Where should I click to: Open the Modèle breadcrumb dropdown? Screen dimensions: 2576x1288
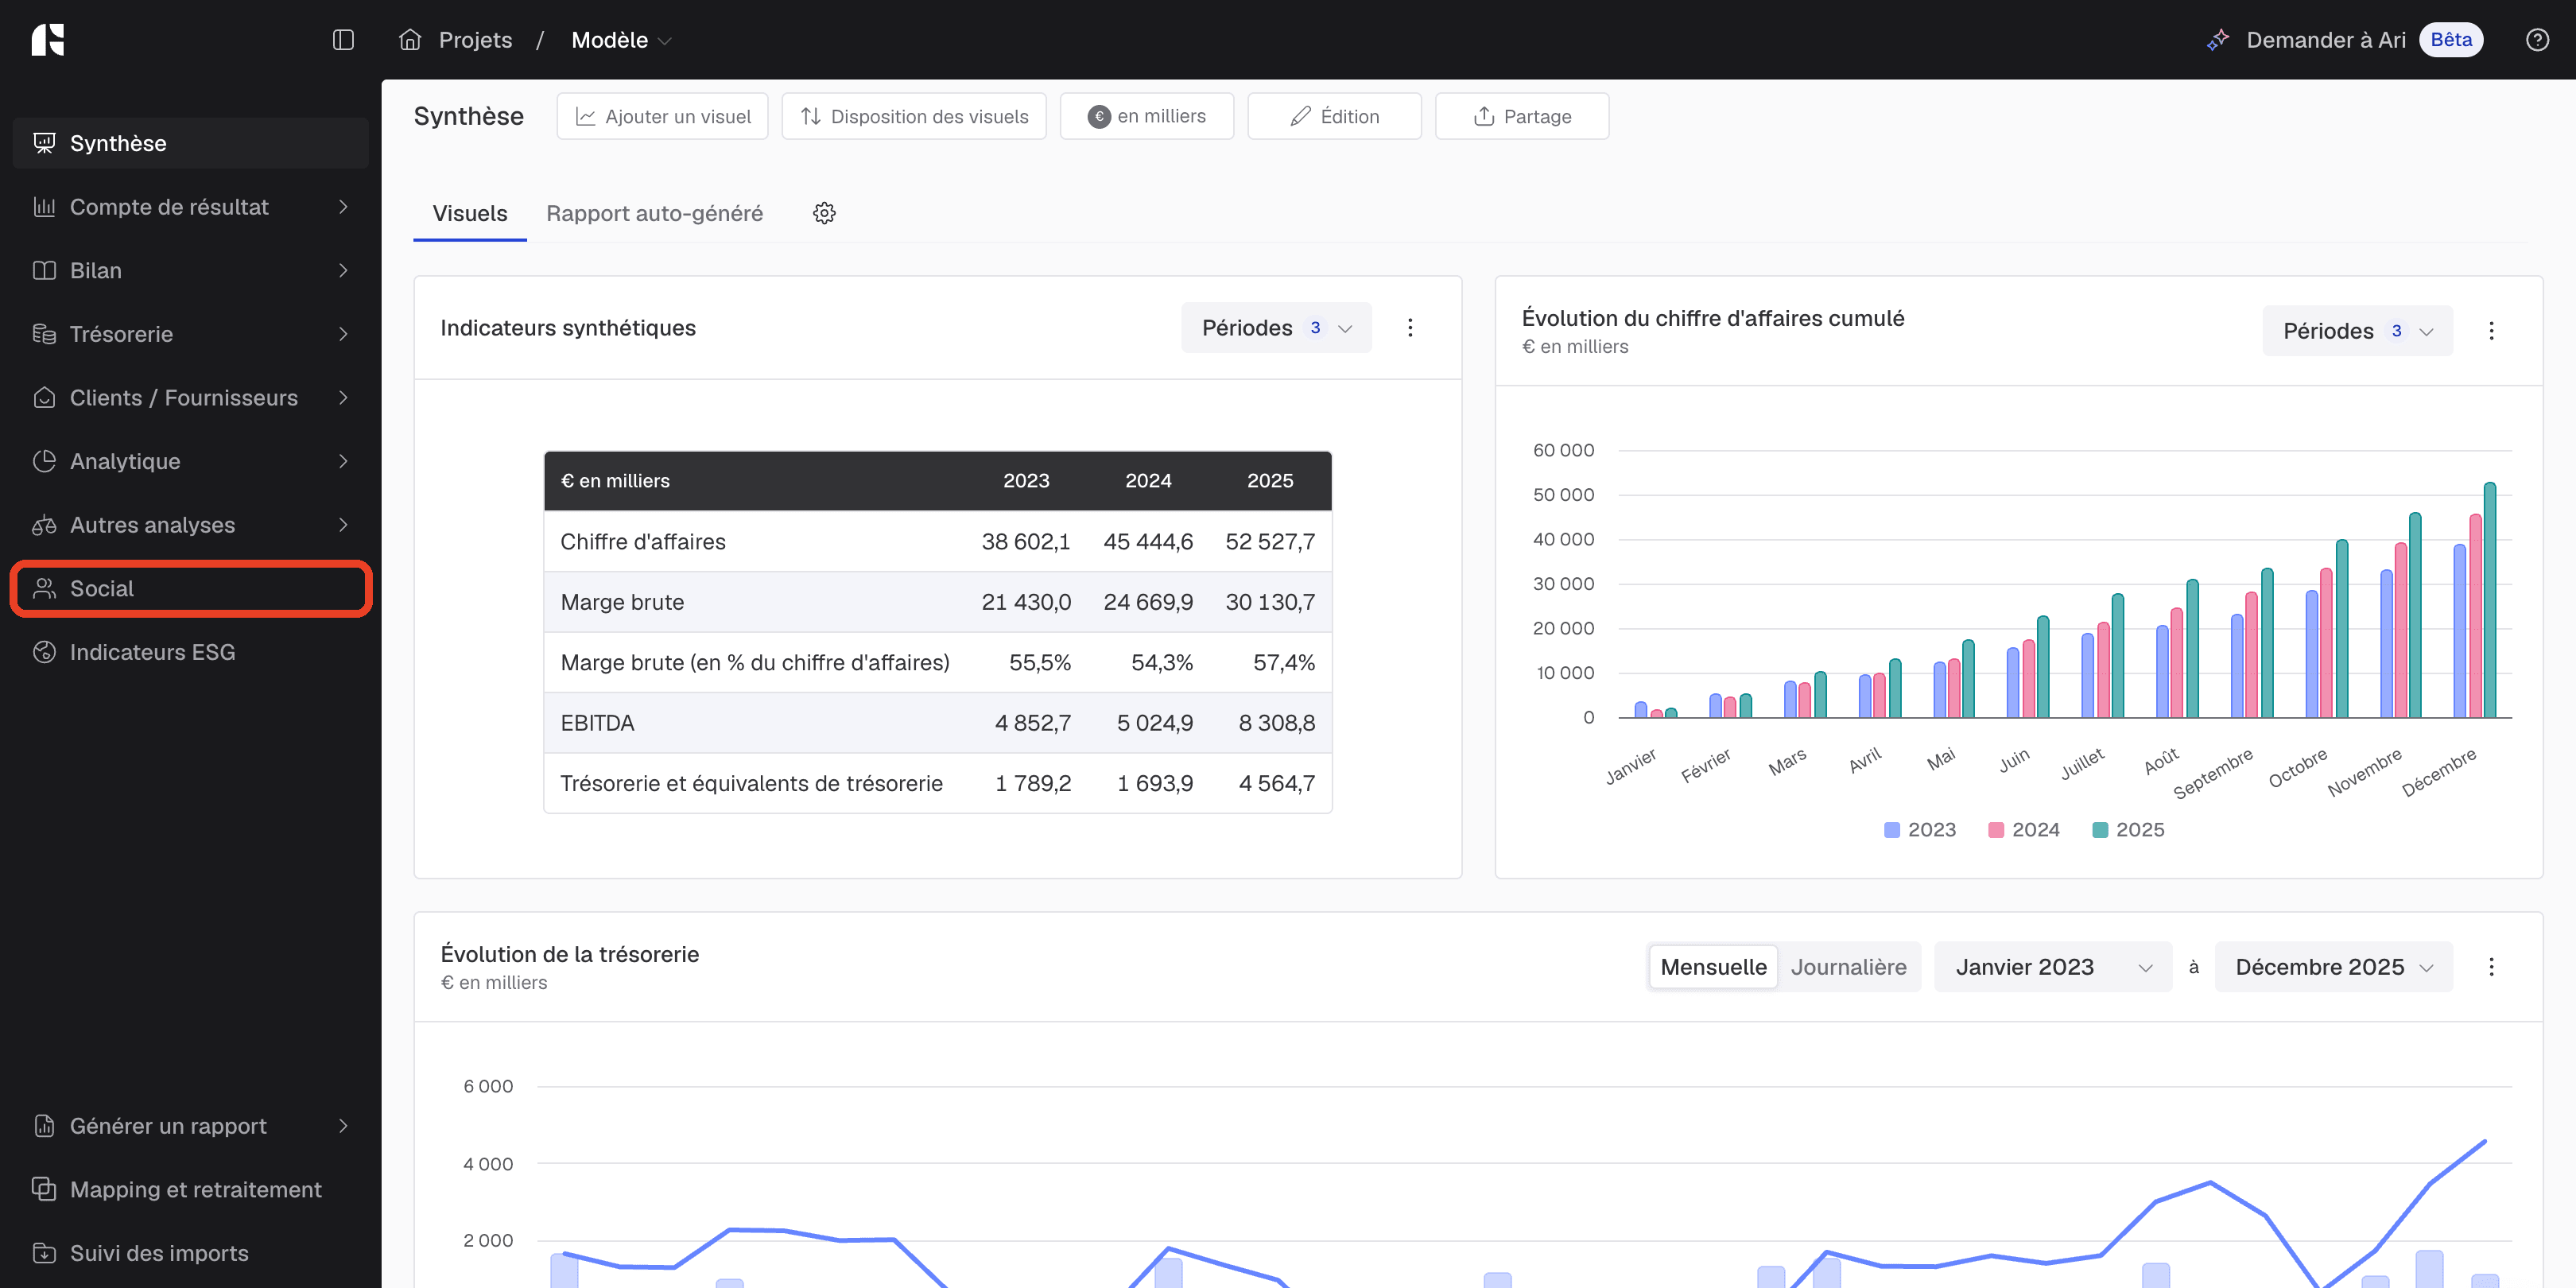pos(621,40)
